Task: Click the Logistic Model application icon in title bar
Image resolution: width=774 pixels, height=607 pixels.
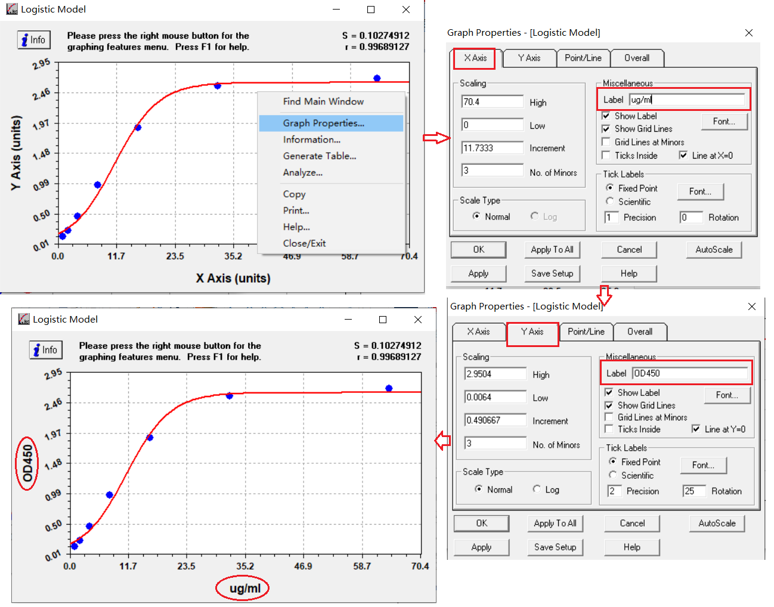Action: (13, 9)
